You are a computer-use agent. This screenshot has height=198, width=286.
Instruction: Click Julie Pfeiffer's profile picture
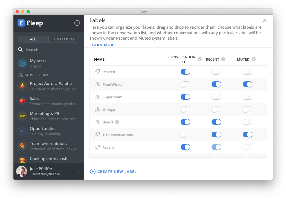21,171
